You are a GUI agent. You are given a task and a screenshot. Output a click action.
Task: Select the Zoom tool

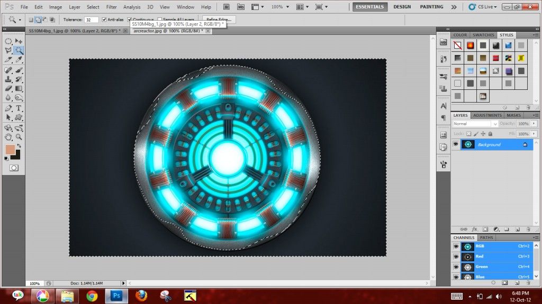coord(19,137)
